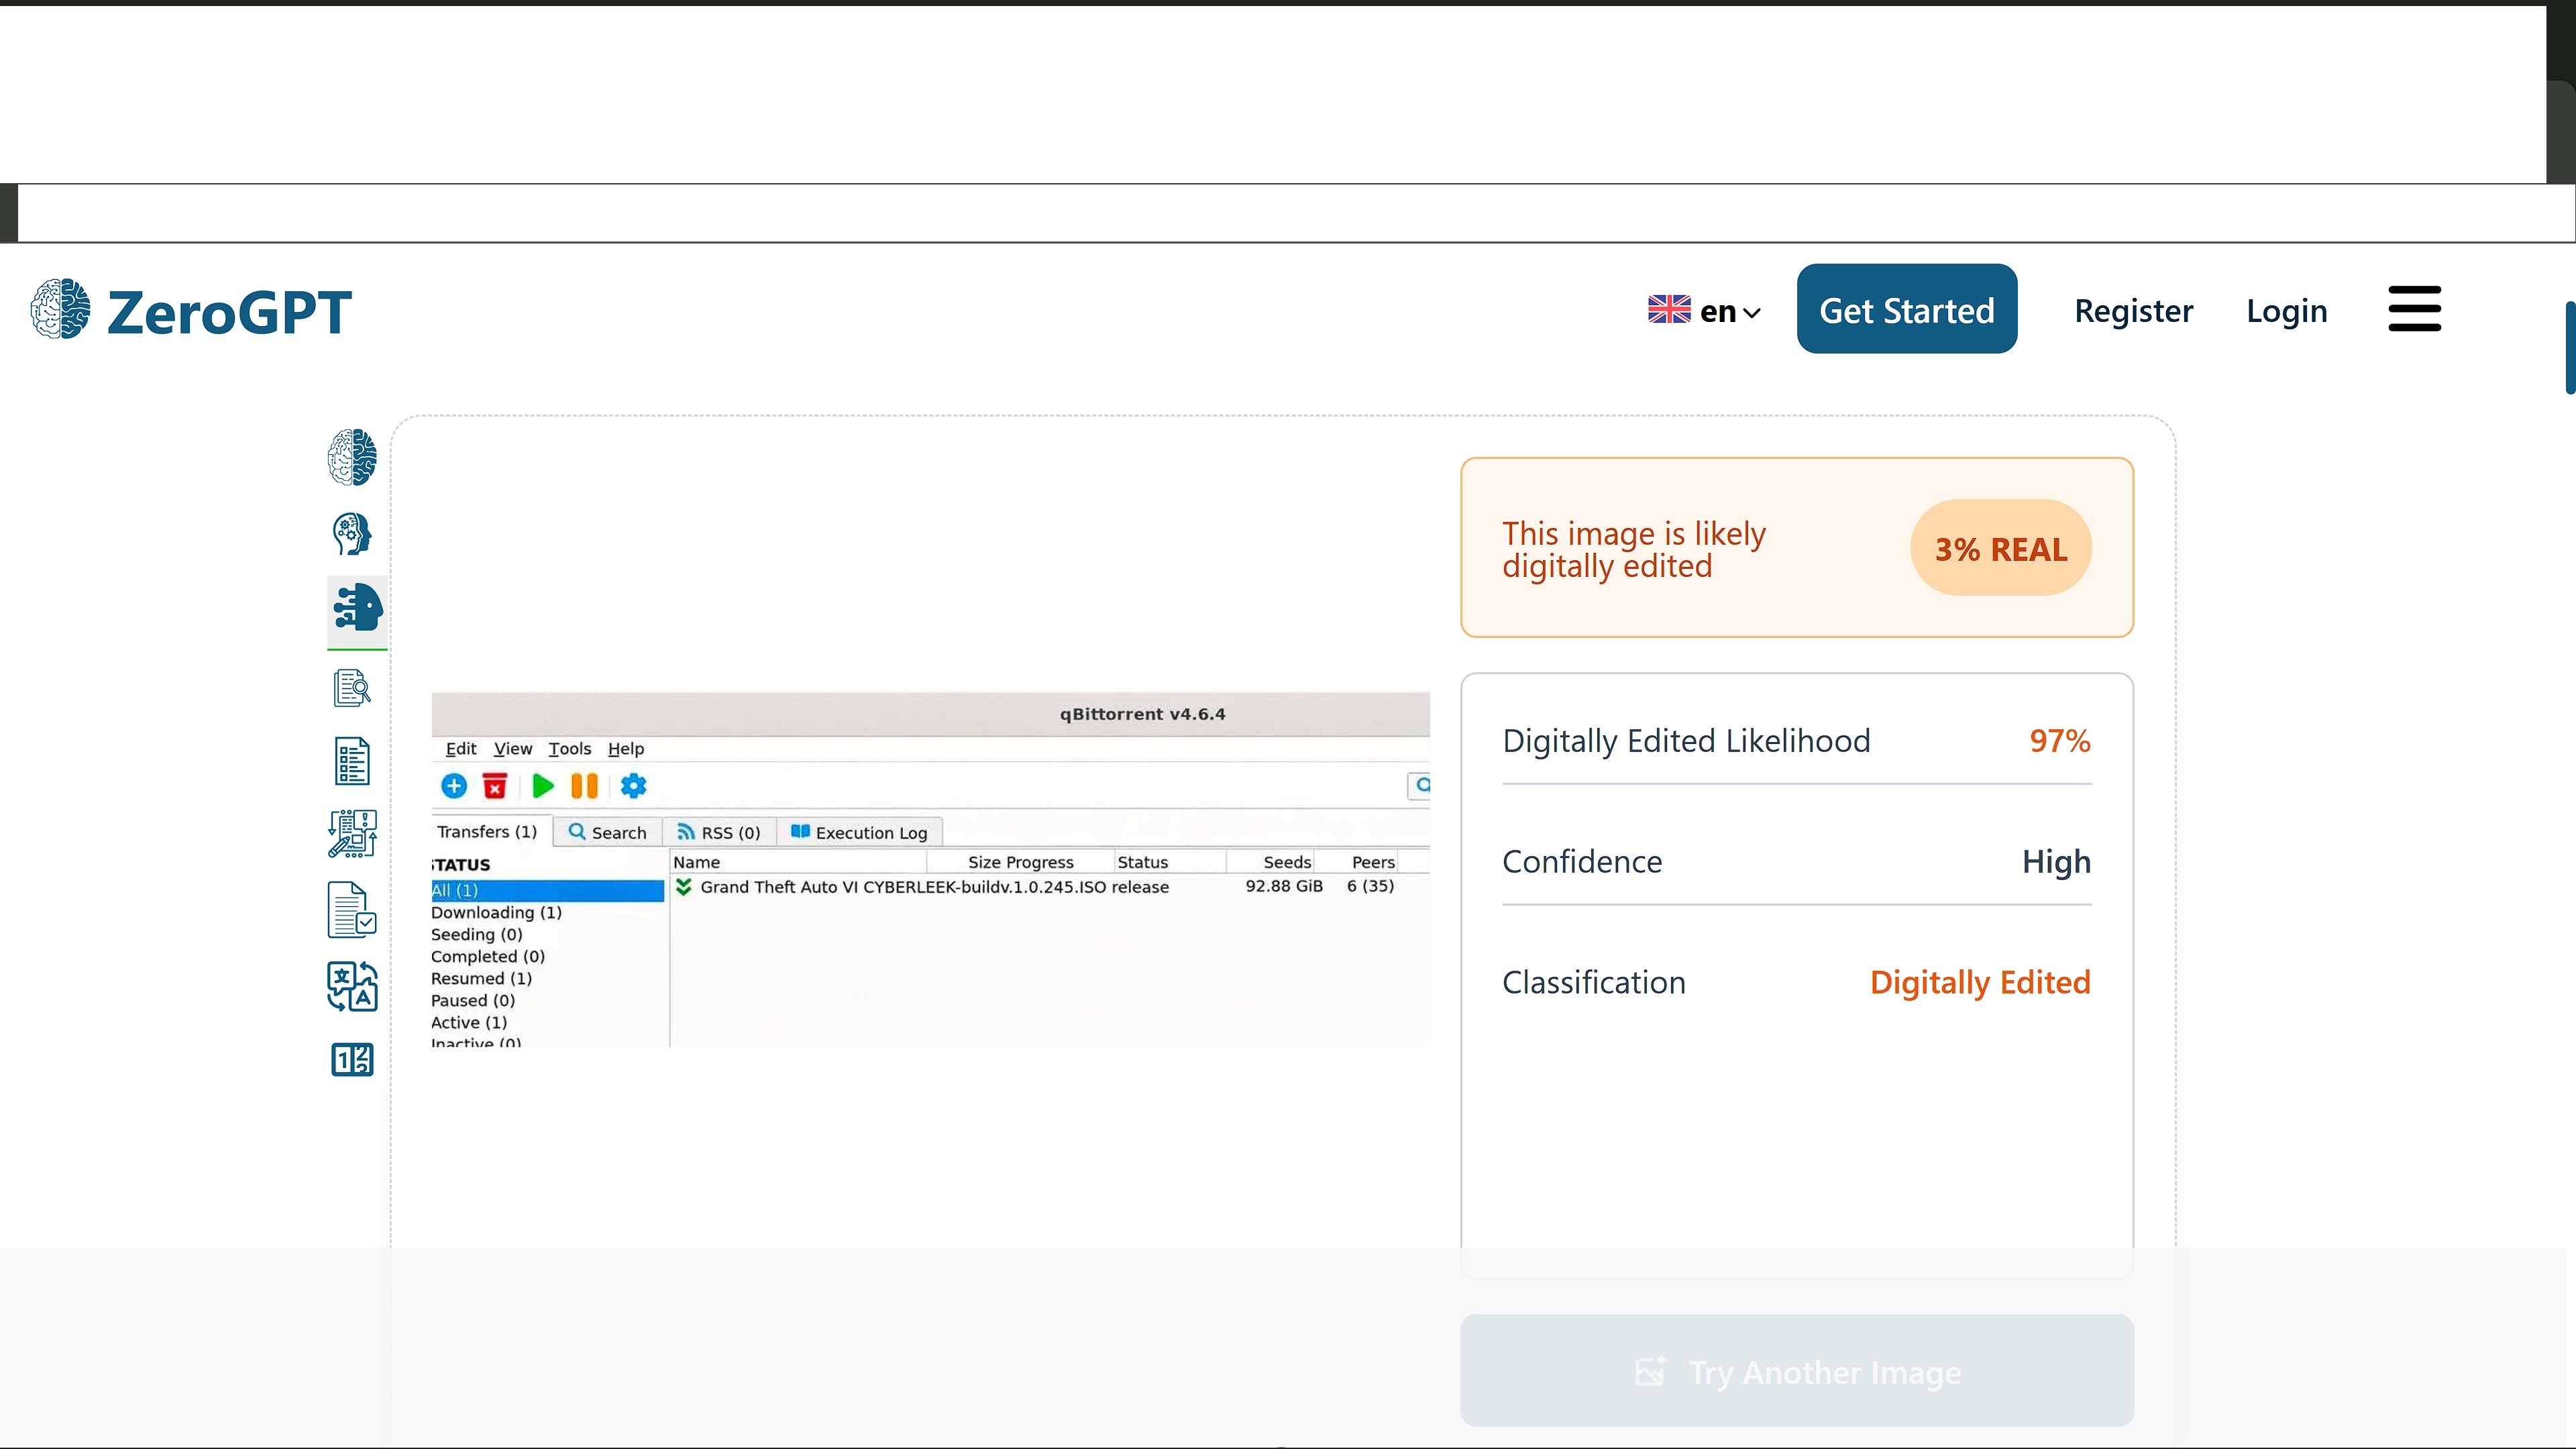Screen dimensions: 2576x1449
Task: Click the Try Another Image button
Action: pos(1797,1371)
